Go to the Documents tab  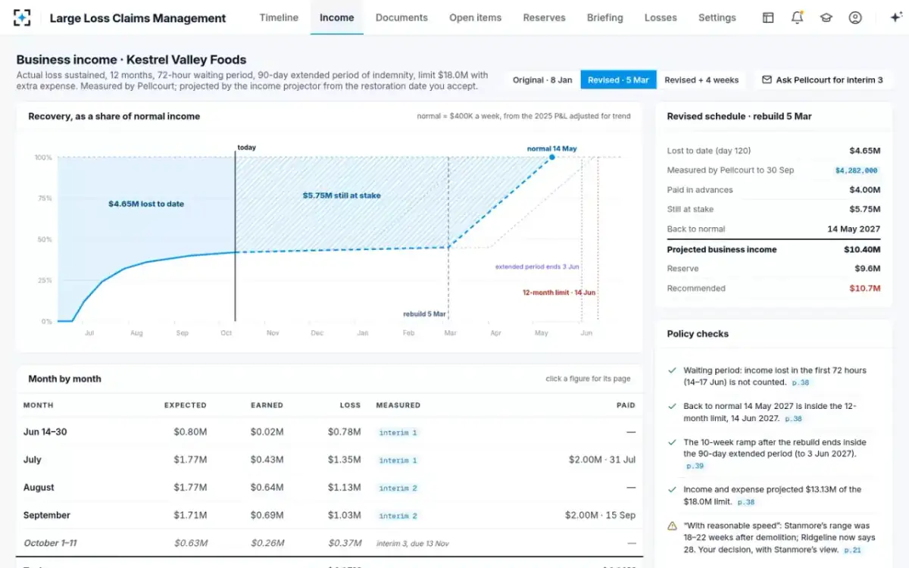pos(401,17)
